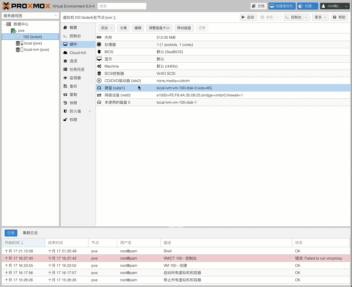Click 选项 options gear icon
The height and width of the screenshot is (287, 352).
(65, 61)
